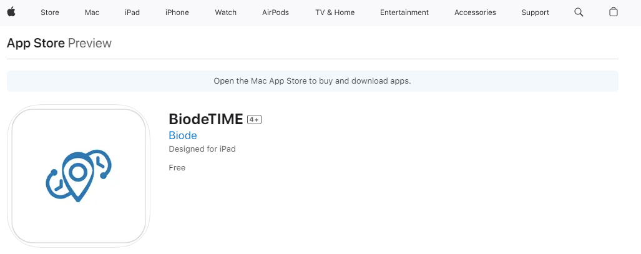
Task: Click the BiodeTIME app title
Action: pyautogui.click(x=205, y=119)
